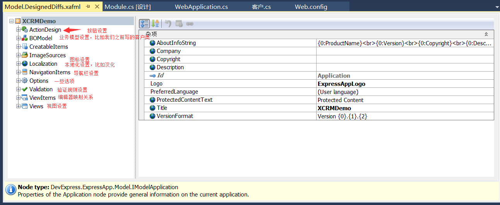The width and height of the screenshot is (500, 205).
Task: Click the XCRMDemo root node icon
Action: [18, 21]
